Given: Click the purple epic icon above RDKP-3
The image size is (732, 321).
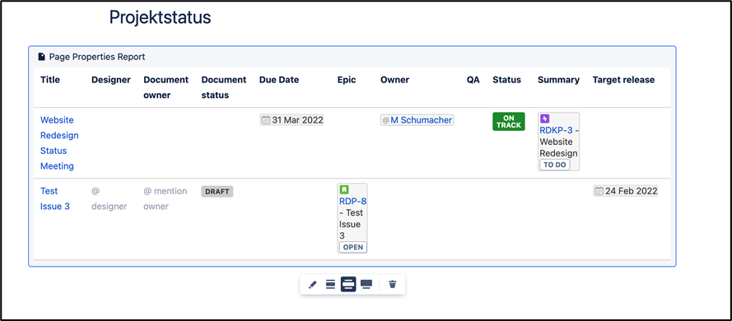Looking at the screenshot, I should coord(544,119).
